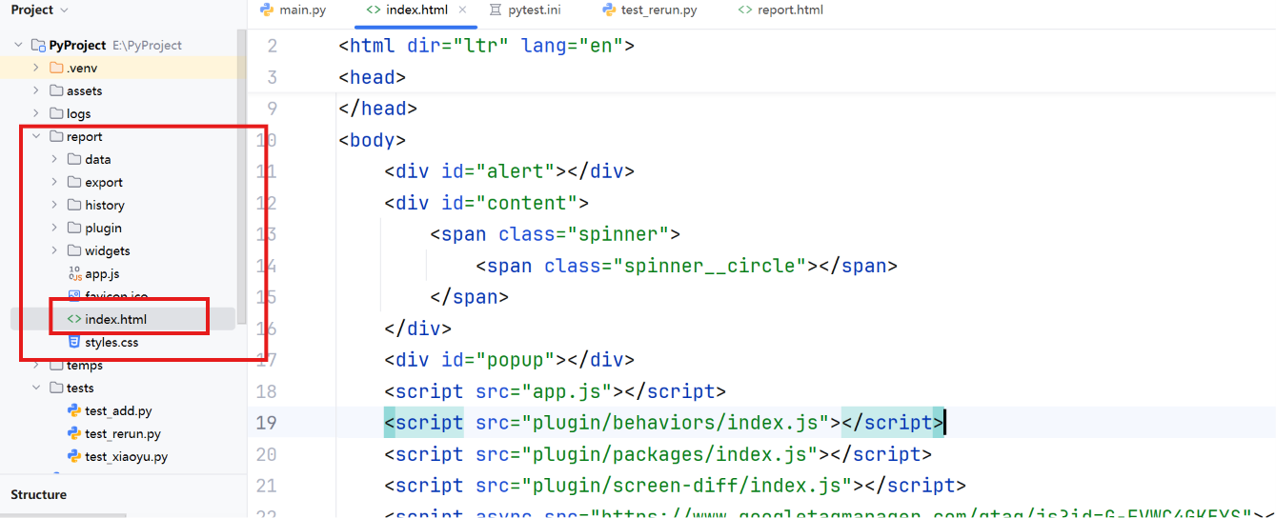Expand the data folder
1276x518 pixels.
(54, 159)
